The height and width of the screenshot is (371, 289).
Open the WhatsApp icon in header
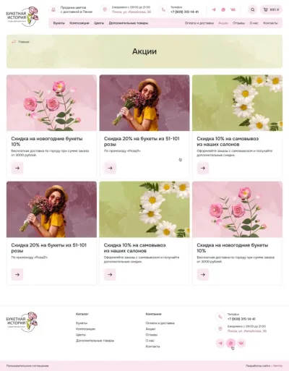[223, 10]
